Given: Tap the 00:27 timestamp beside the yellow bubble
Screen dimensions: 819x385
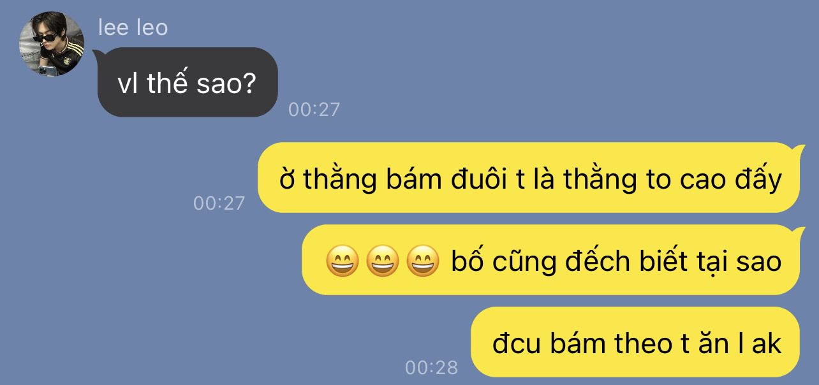Looking at the screenshot, I should coord(219,203).
